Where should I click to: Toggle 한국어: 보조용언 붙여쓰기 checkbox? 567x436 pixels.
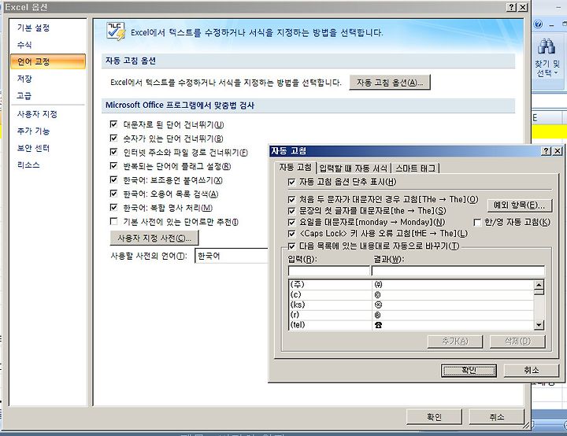113,179
